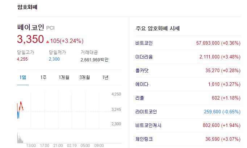The image size is (247, 148).
Task: Click the change value 105(+3.24%)
Action: pos(67,41)
